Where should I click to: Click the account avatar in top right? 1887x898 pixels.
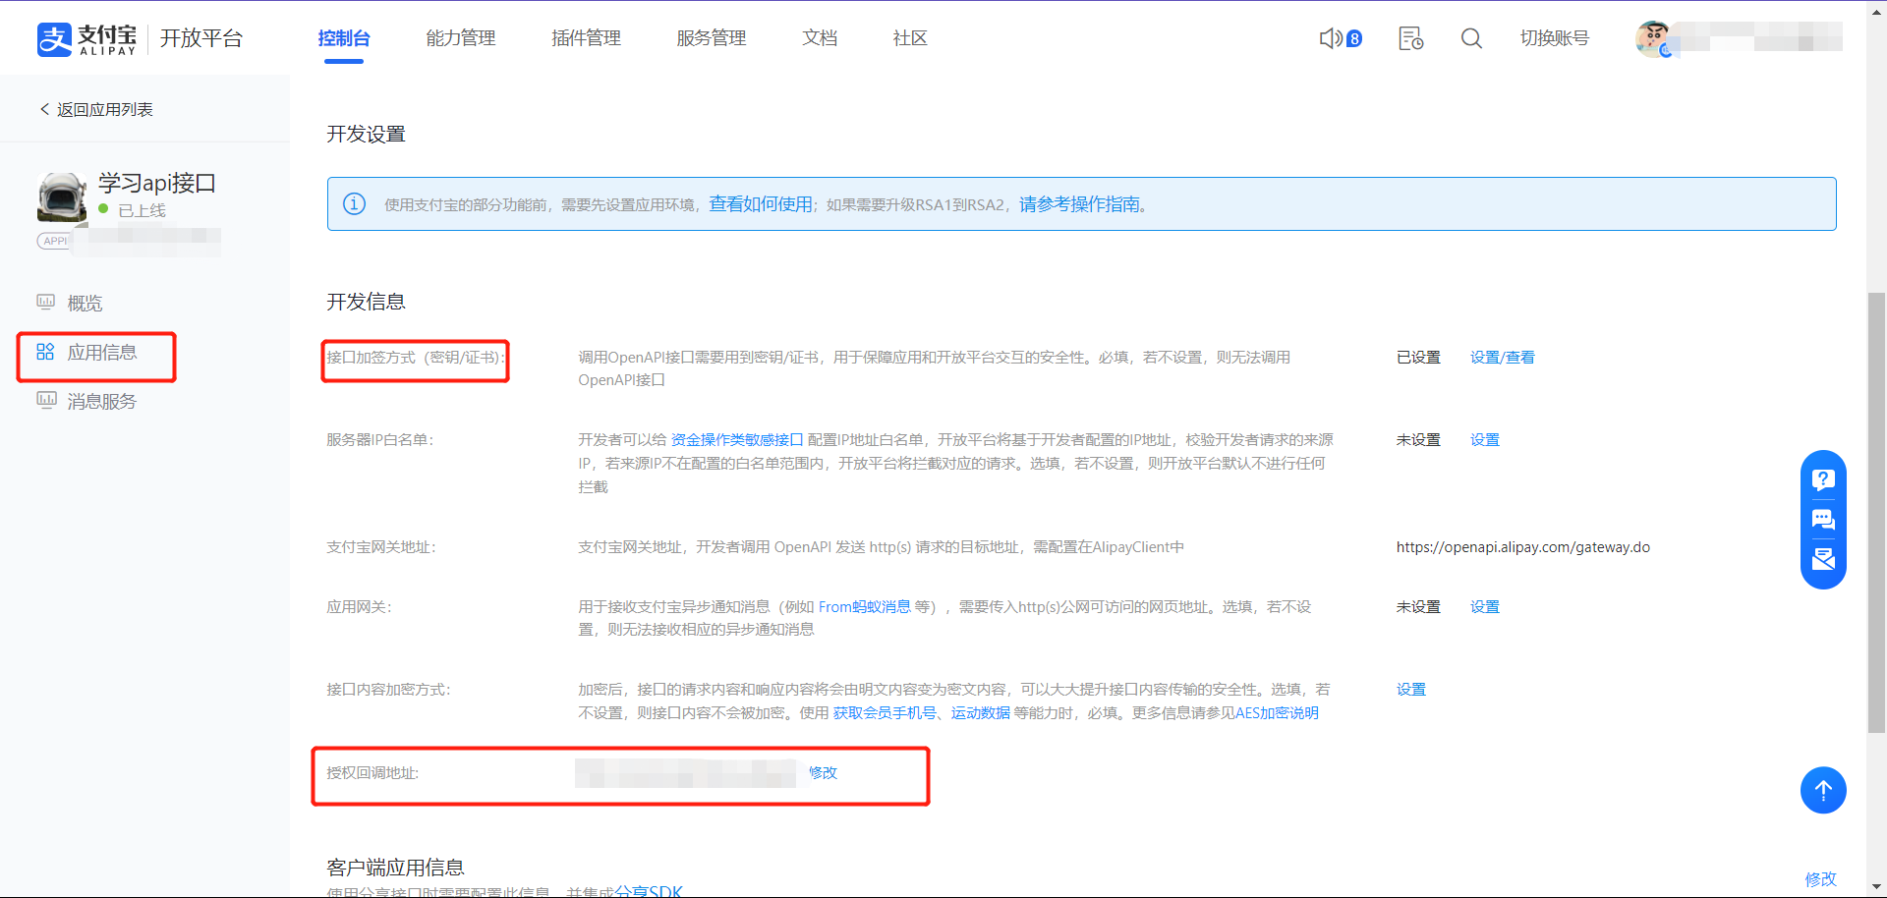(x=1654, y=39)
